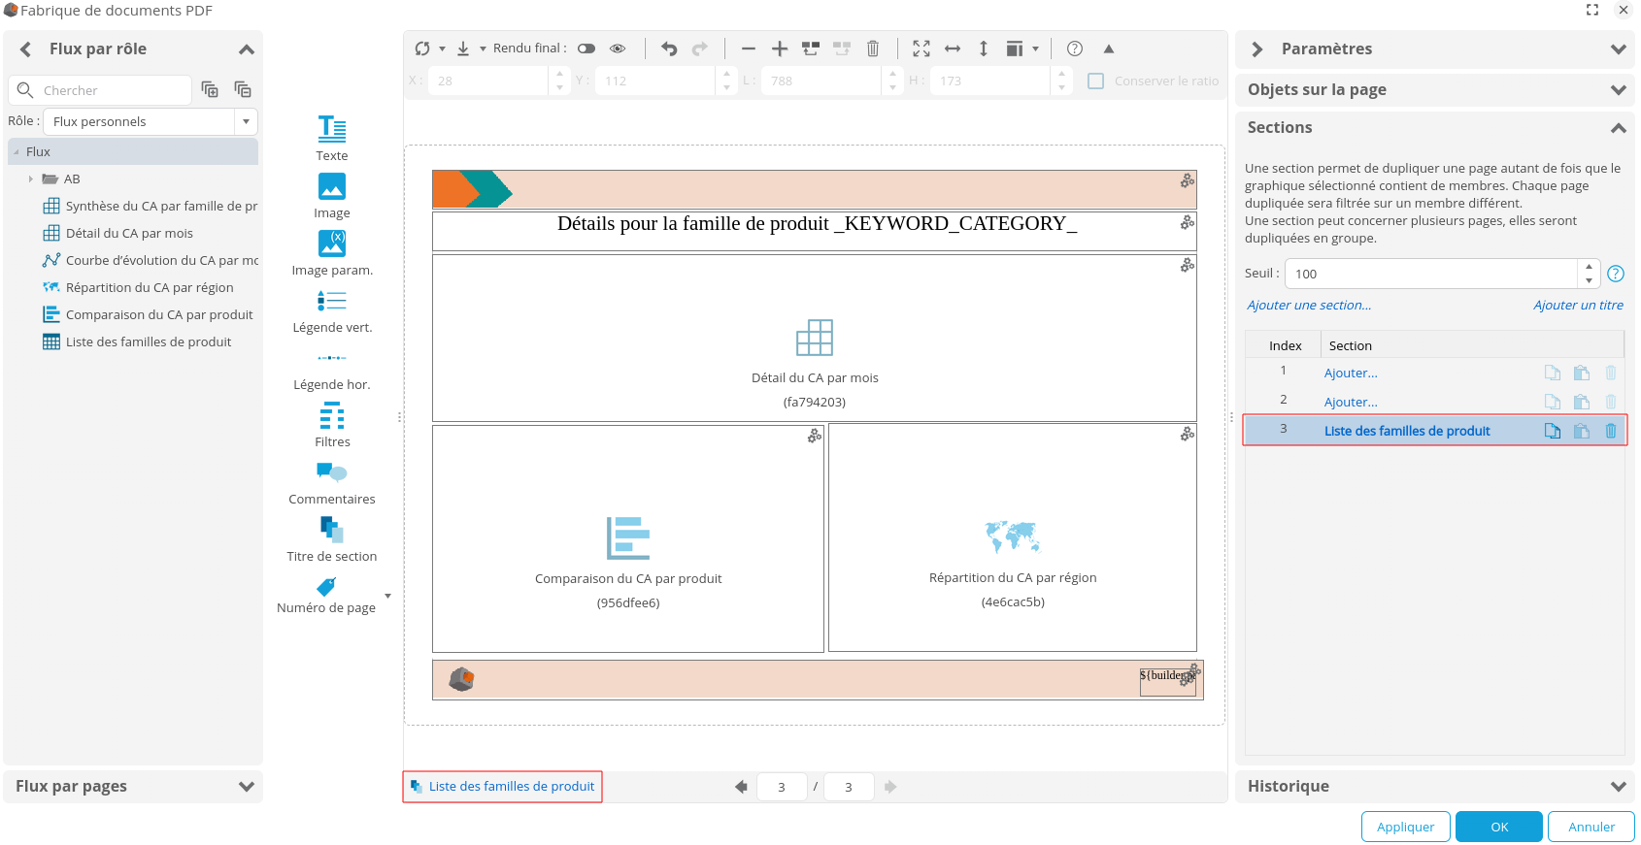
Task: Expand the Flux par pages panel
Action: coord(247,787)
